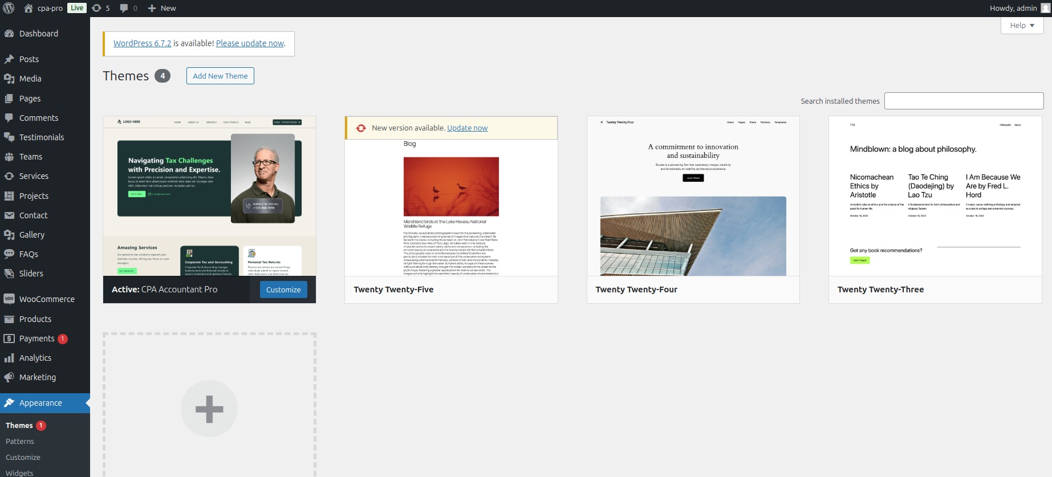
Task: Click the Posts pin icon
Action: tap(9, 59)
